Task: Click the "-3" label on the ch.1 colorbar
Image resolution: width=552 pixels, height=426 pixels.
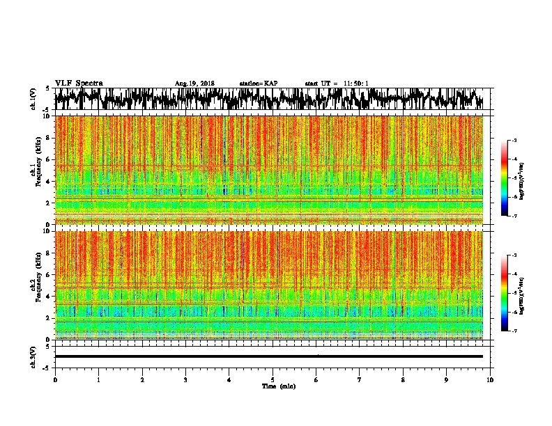Action: coord(514,140)
